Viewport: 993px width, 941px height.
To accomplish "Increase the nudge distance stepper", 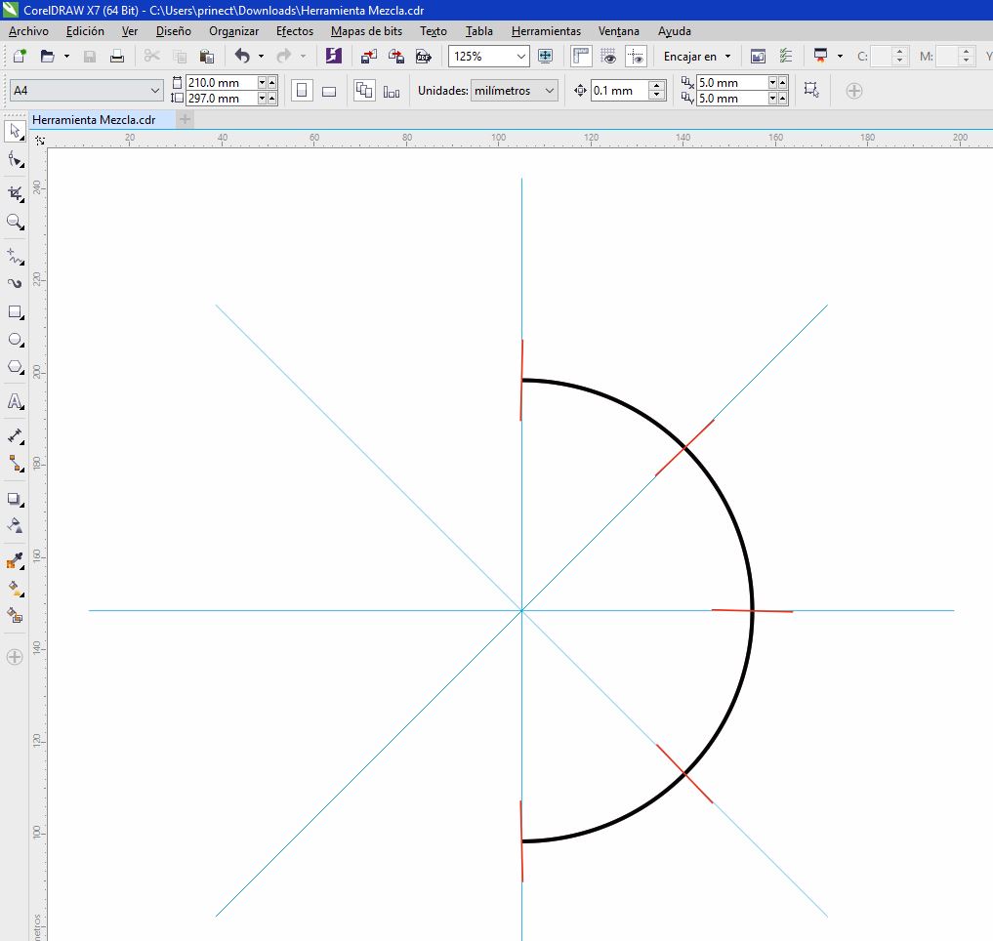I will point(657,86).
